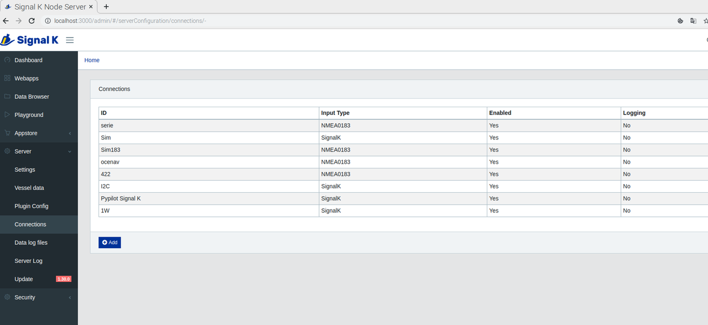This screenshot has height=325, width=708.
Task: Open the Data Browser menu item
Action: (x=39, y=96)
